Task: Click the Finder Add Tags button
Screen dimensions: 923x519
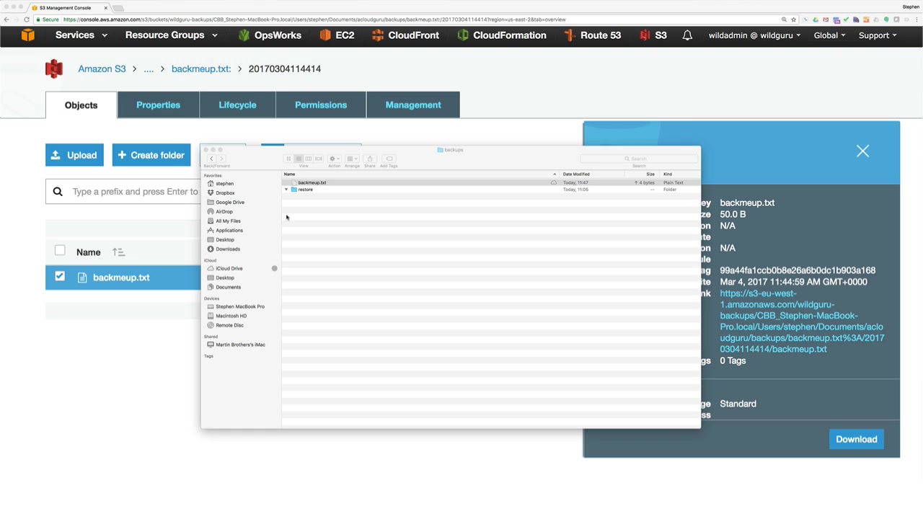Action: (389, 159)
